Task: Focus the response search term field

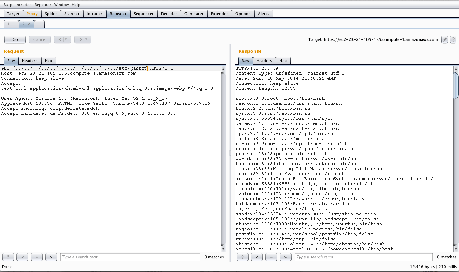Action: point(364,257)
